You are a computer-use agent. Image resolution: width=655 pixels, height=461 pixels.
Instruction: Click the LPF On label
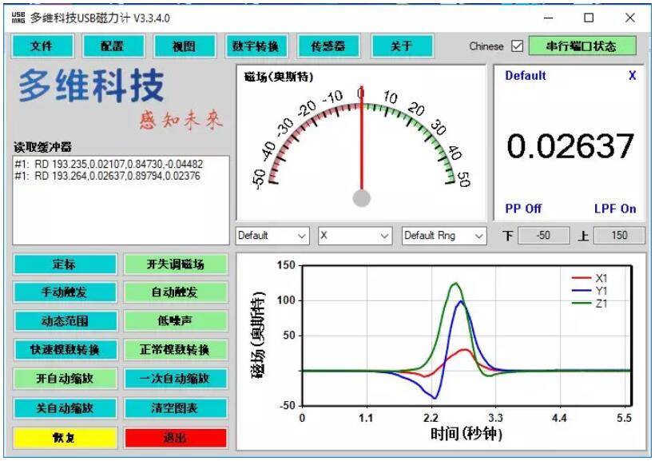pos(615,209)
